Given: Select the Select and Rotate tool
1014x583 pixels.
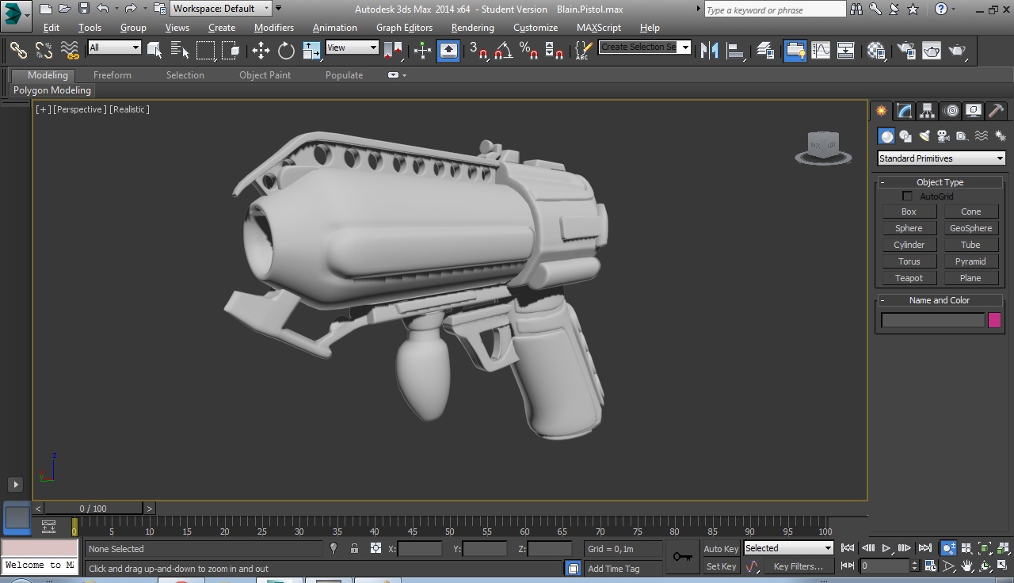Looking at the screenshot, I should coord(285,51).
